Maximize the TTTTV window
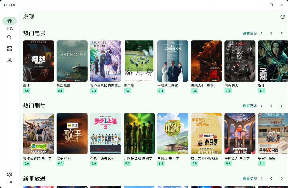The width and height of the screenshot is (288, 188). pos(271,5)
